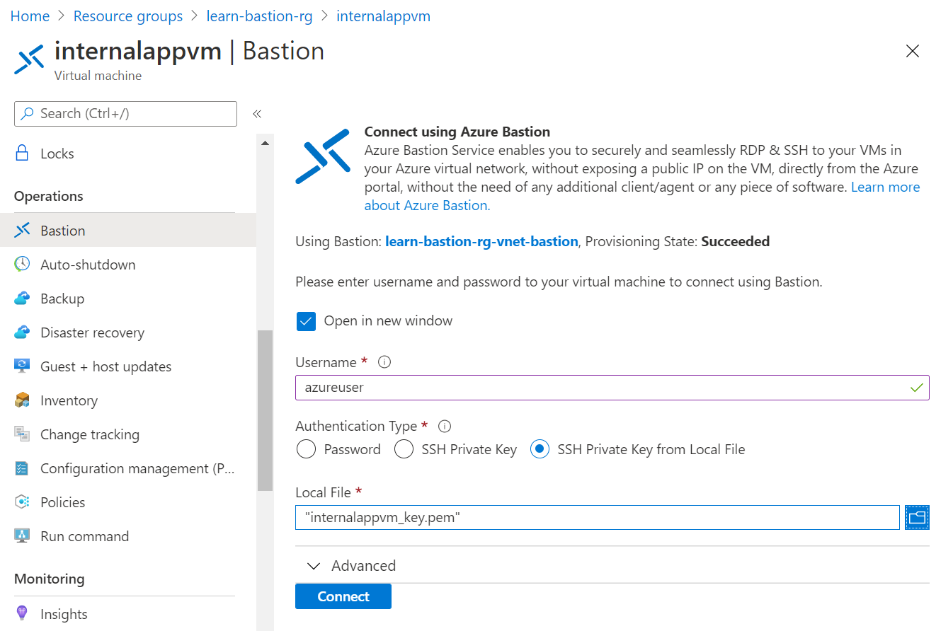Click the Locks padlock icon

22,154
